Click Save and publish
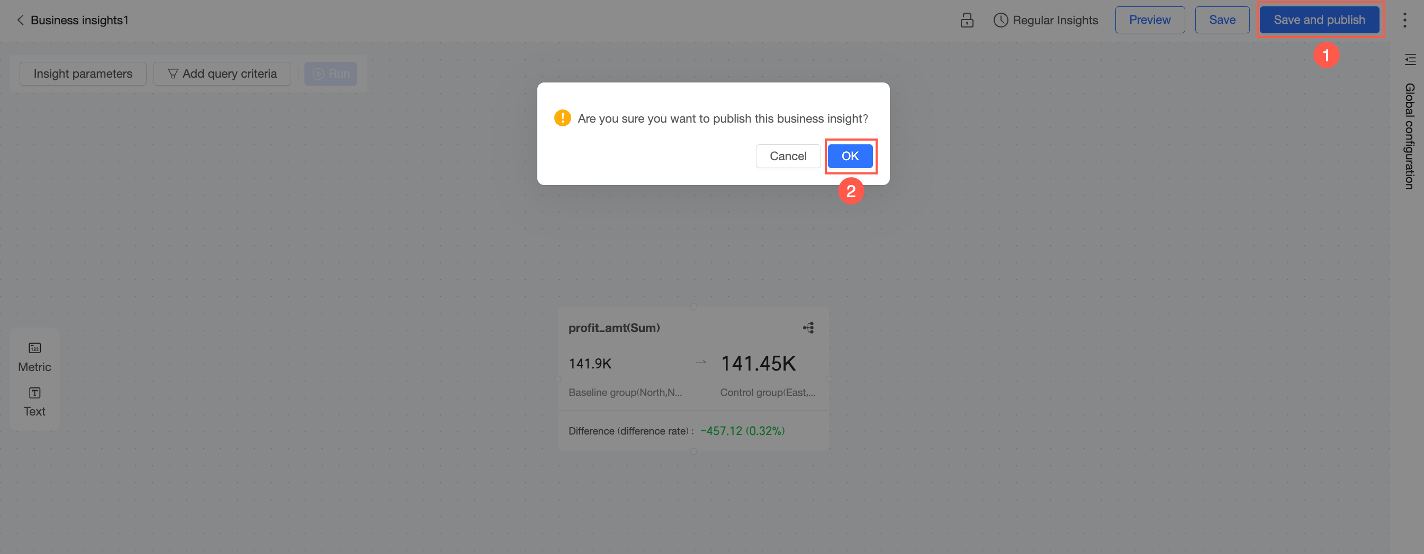This screenshot has width=1424, height=554. coord(1319,20)
